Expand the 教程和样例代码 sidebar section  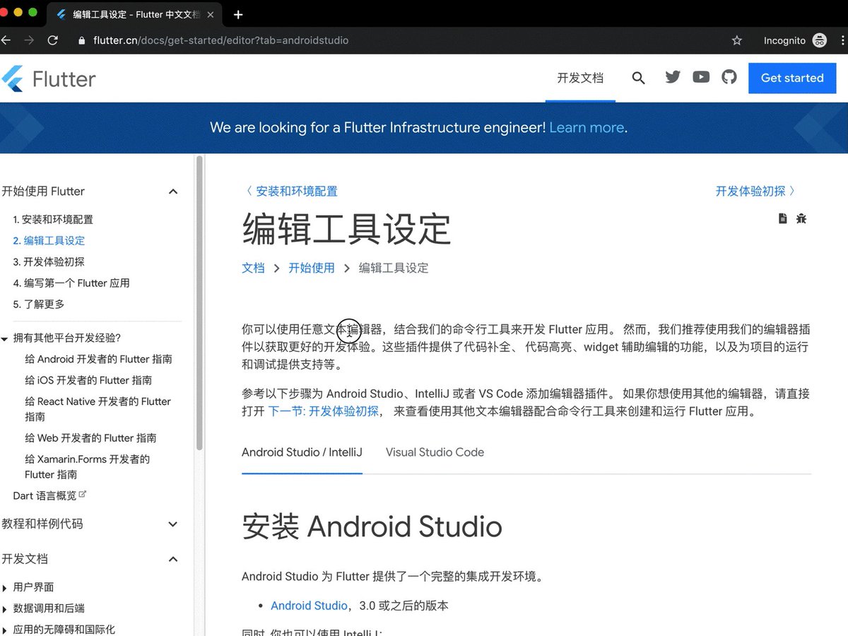pyautogui.click(x=173, y=524)
